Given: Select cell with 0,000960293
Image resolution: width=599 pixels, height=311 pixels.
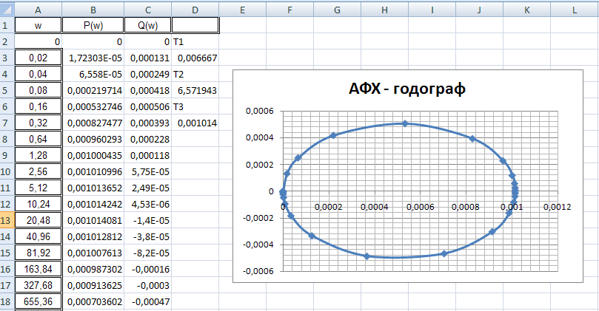Looking at the screenshot, I should point(93,139).
